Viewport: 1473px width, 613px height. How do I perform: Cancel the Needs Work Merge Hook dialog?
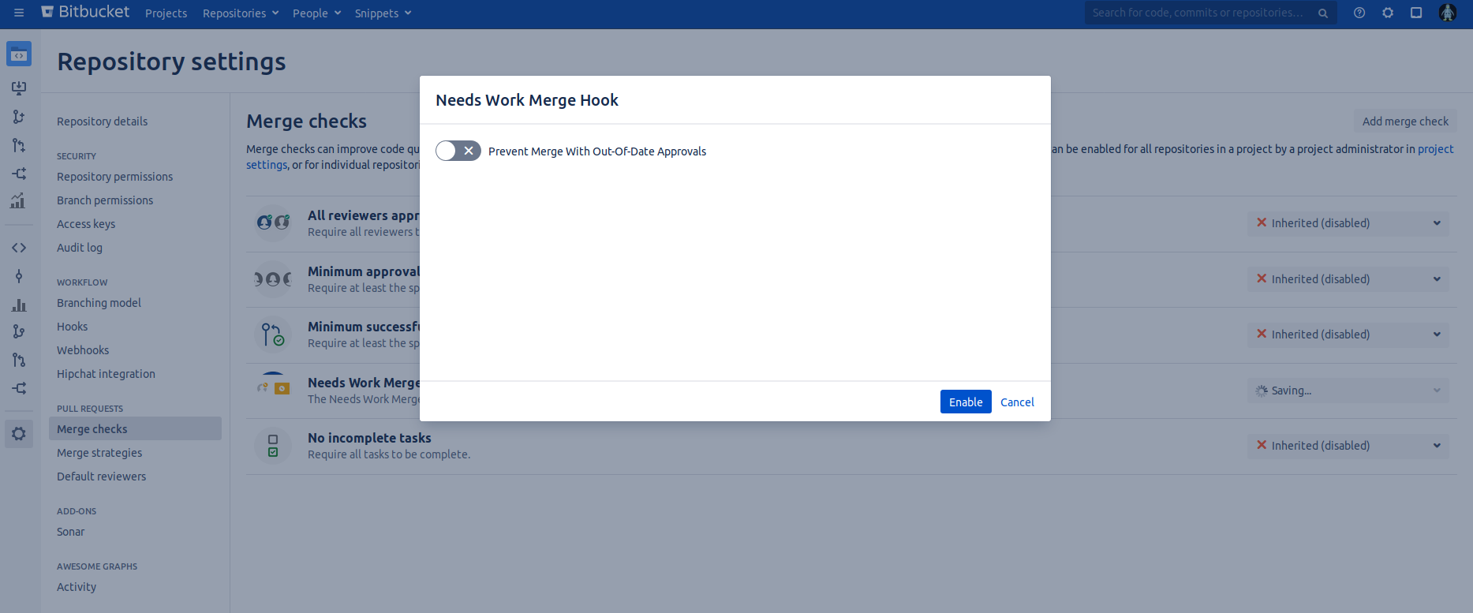coord(1017,402)
